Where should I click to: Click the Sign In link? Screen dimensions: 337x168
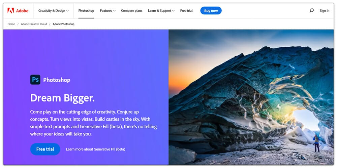324,11
